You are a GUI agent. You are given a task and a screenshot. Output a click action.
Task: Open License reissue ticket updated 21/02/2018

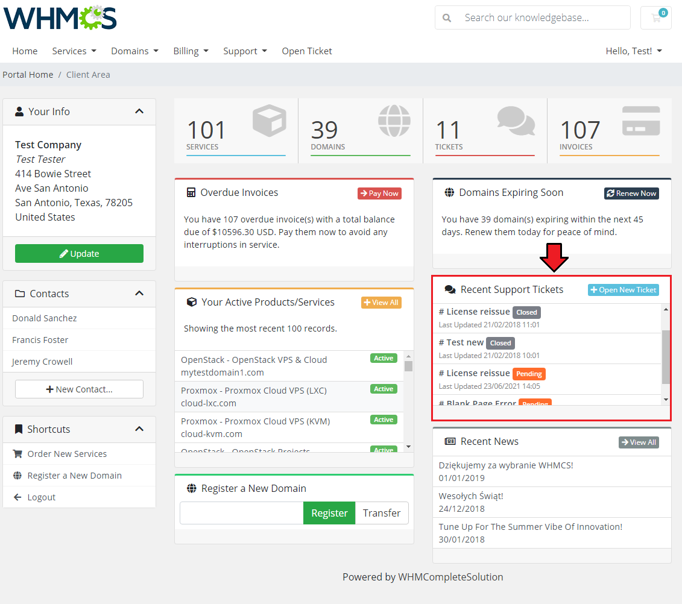pyautogui.click(x=548, y=318)
